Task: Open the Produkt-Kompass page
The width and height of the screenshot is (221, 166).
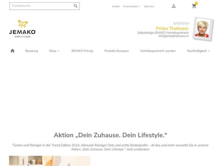Action: 116,51
